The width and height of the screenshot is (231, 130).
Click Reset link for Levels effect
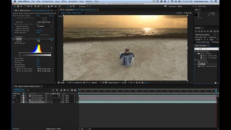pyautogui.click(x=38, y=39)
